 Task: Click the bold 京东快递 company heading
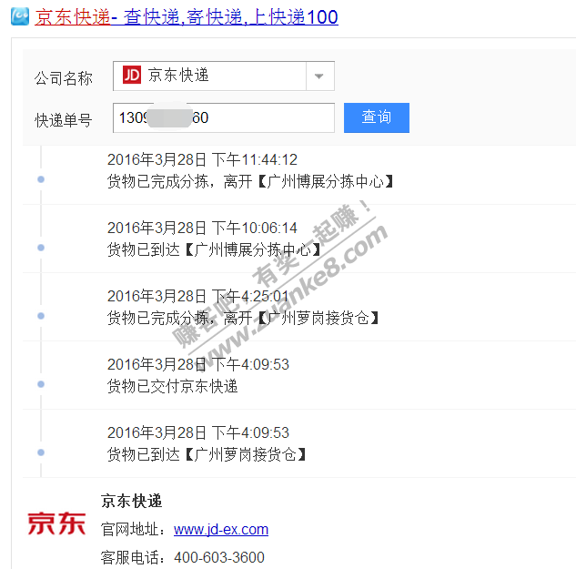[x=131, y=501]
